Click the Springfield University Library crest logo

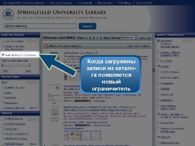[8, 14]
